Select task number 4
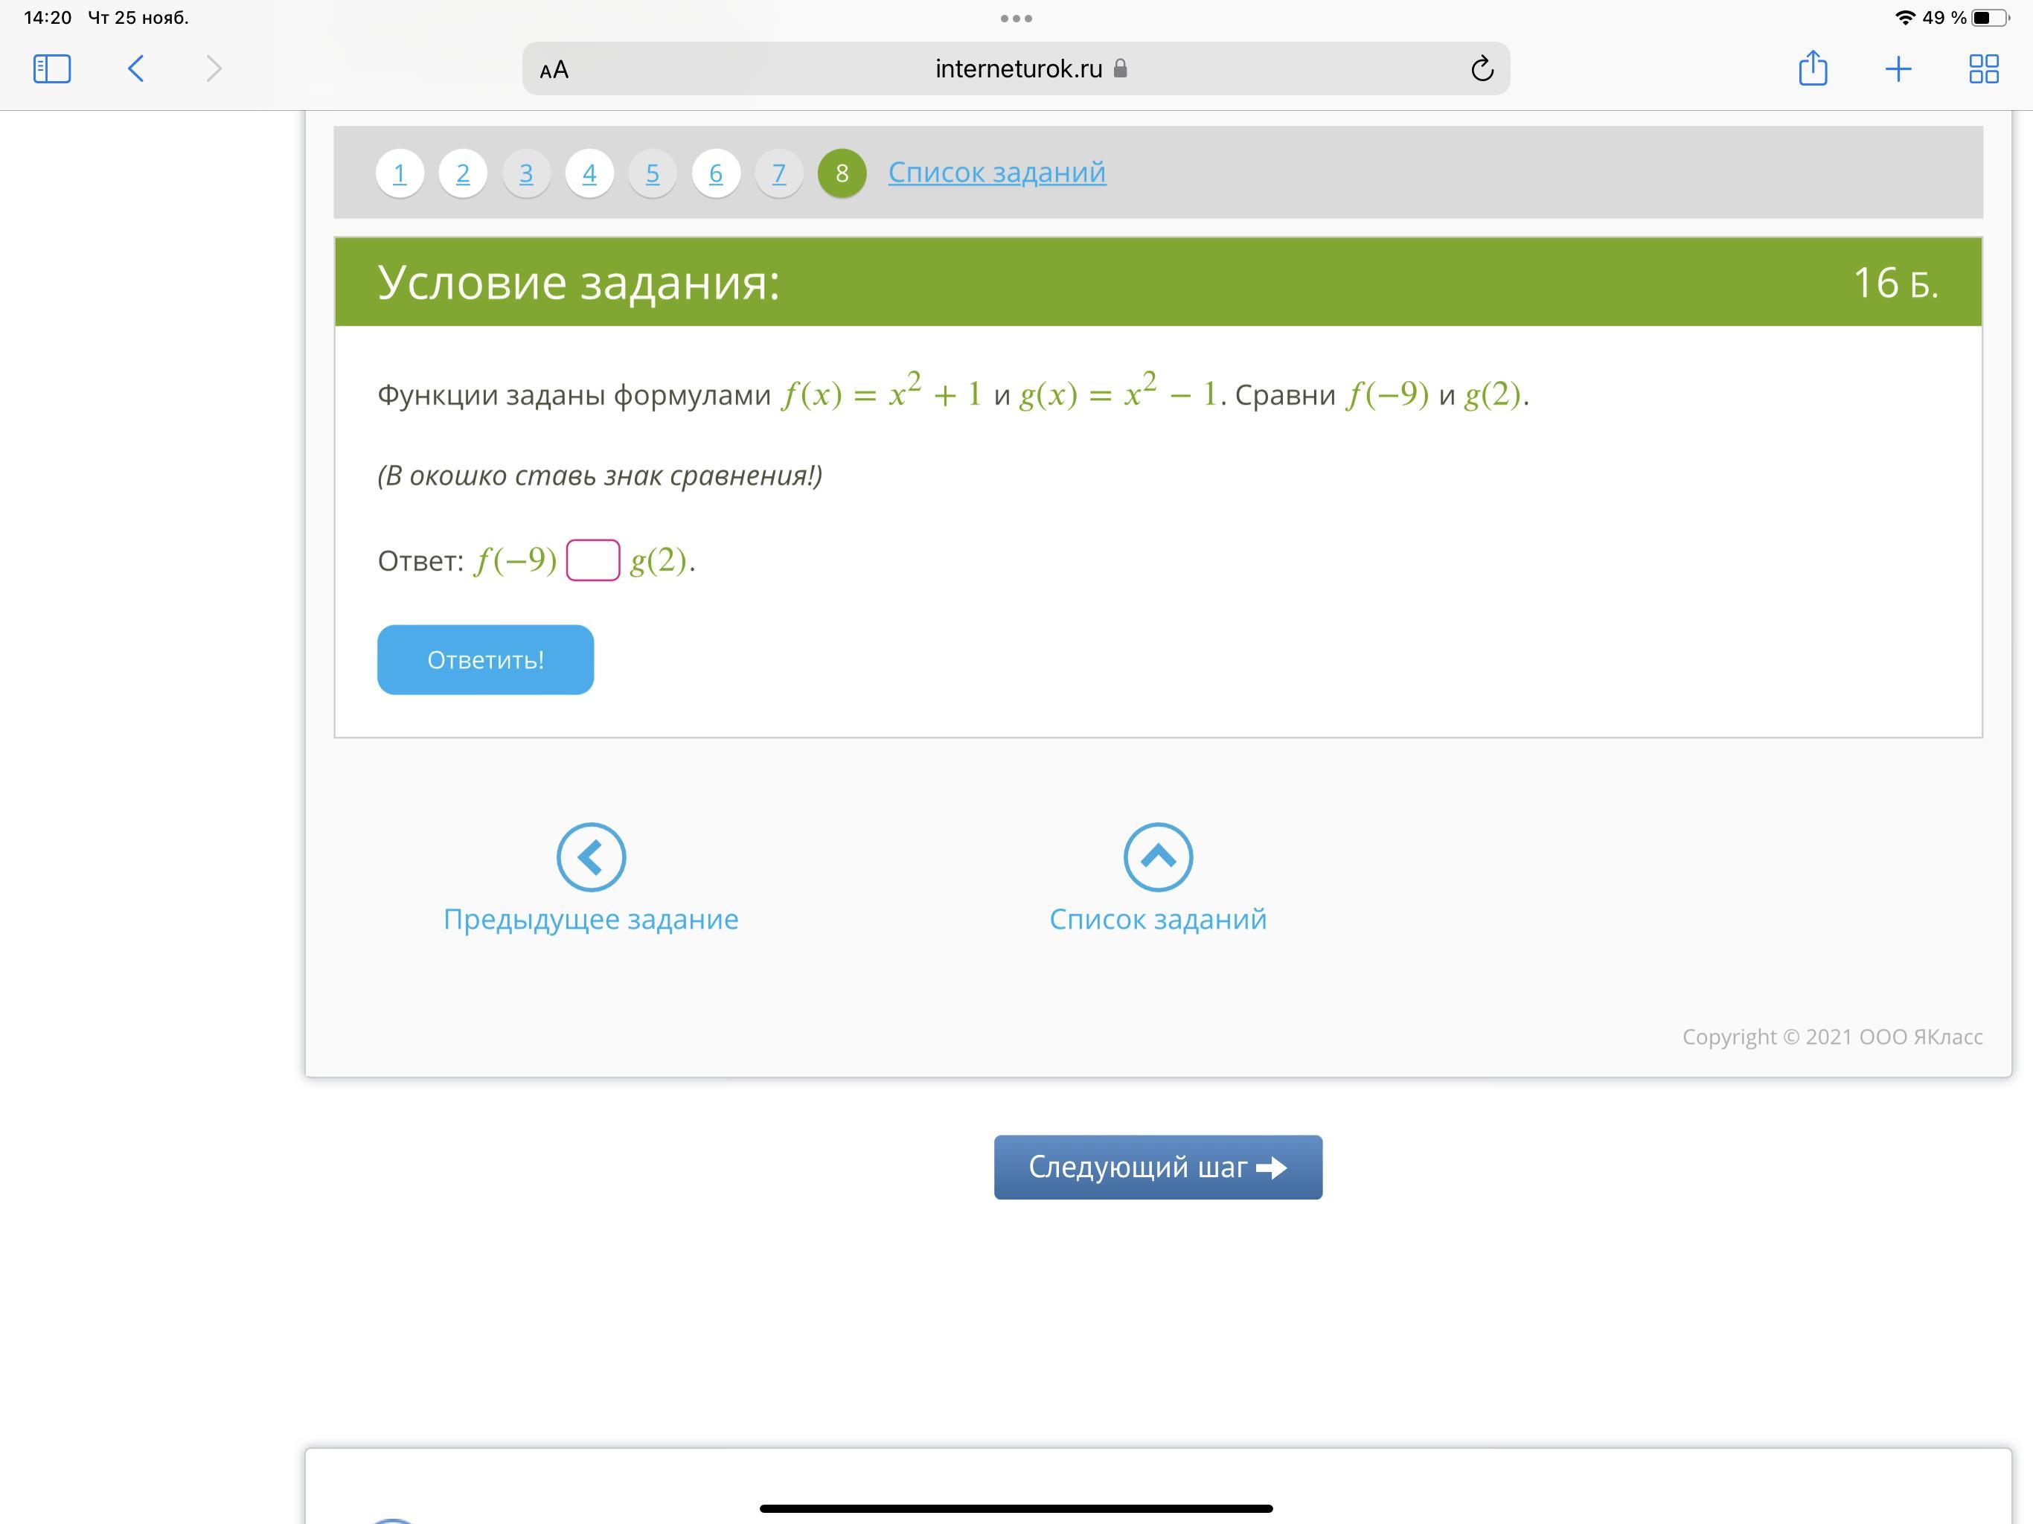The image size is (2033, 1524). (589, 173)
